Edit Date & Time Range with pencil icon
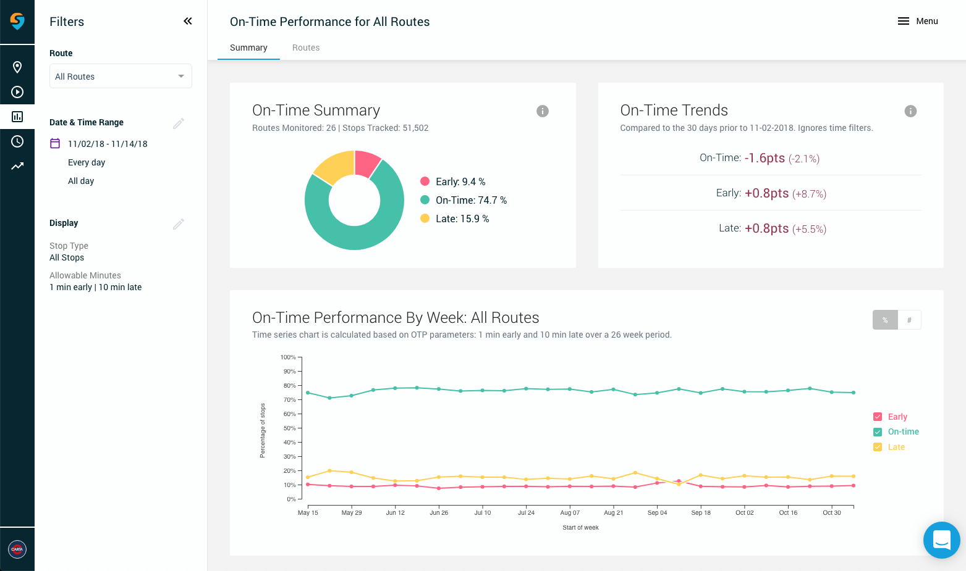This screenshot has width=966, height=571. [179, 123]
